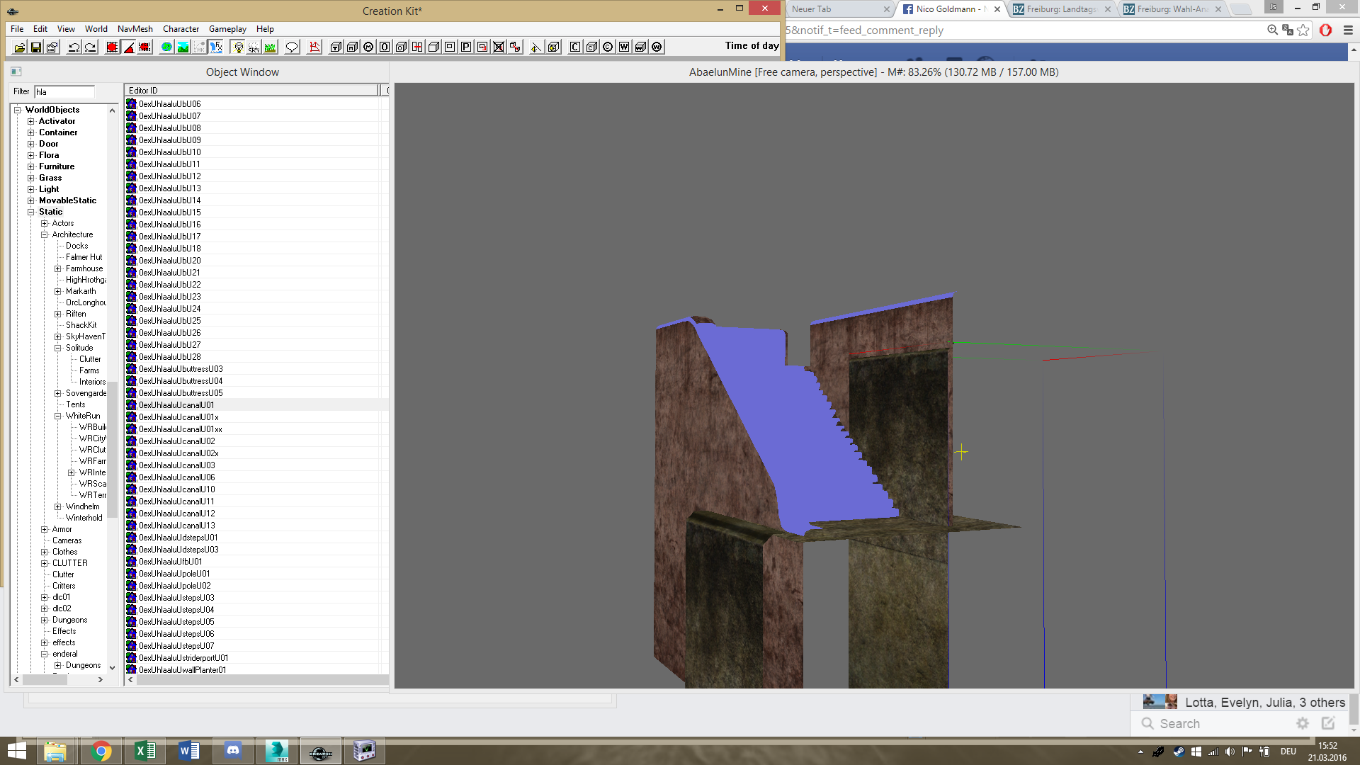Click the crossed-out box toolbar icon

click(x=499, y=47)
